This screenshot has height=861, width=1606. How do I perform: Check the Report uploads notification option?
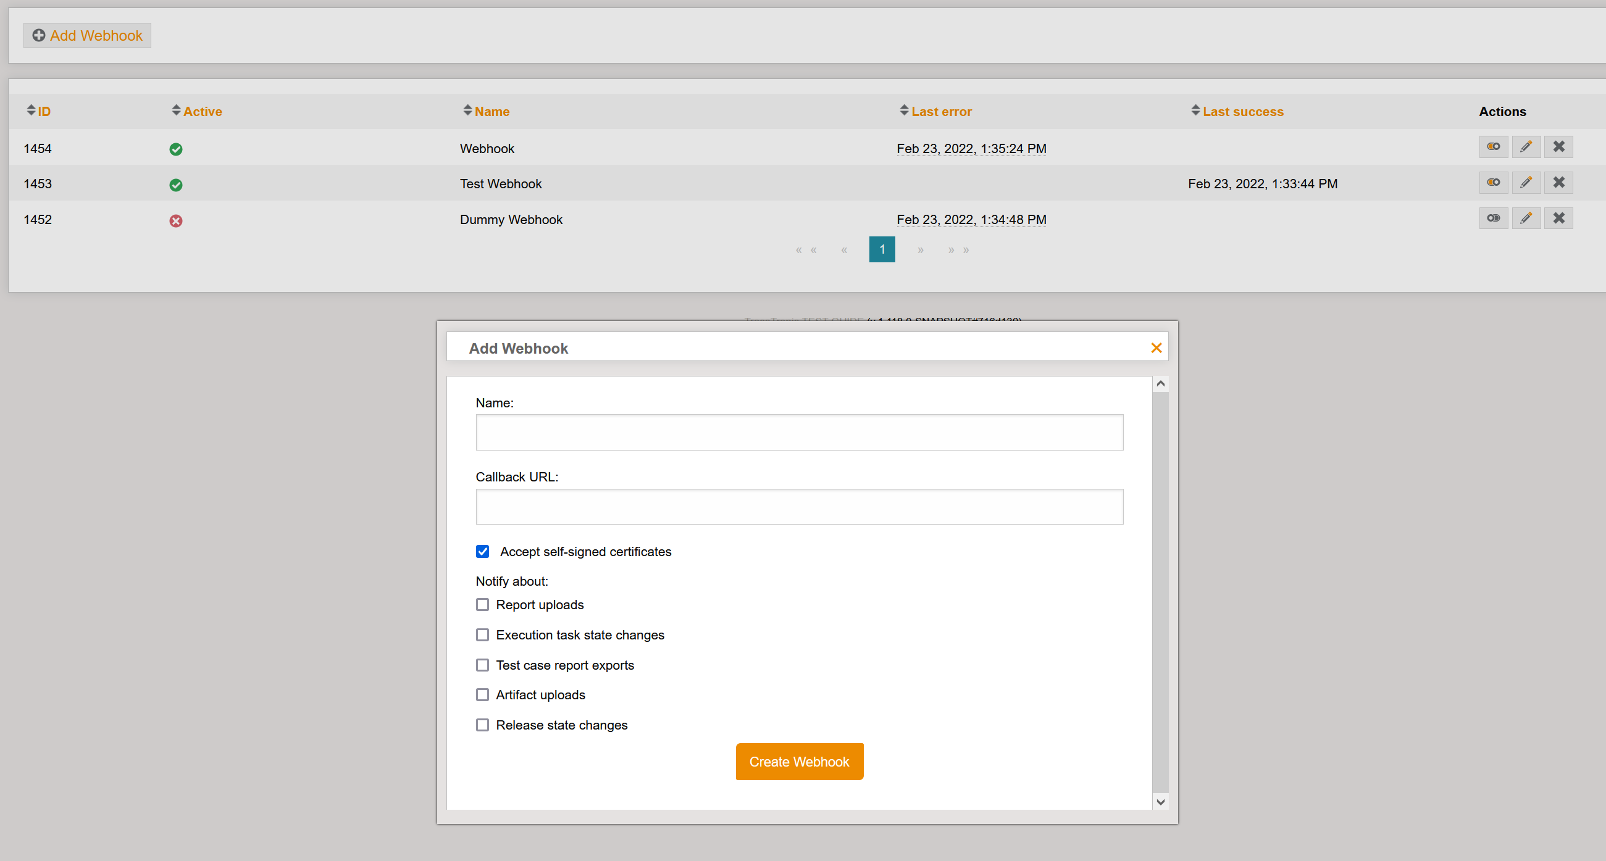tap(483, 604)
